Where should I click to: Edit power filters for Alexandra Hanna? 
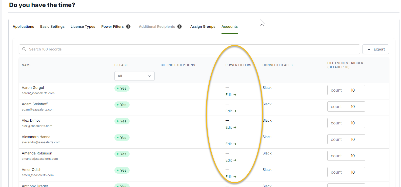[x=231, y=144]
